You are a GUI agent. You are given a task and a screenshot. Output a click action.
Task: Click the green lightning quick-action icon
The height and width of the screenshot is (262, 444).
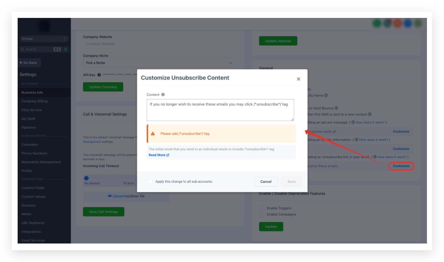click(x=66, y=49)
